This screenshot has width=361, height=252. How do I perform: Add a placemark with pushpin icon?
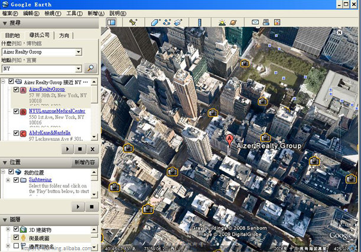tap(133, 22)
